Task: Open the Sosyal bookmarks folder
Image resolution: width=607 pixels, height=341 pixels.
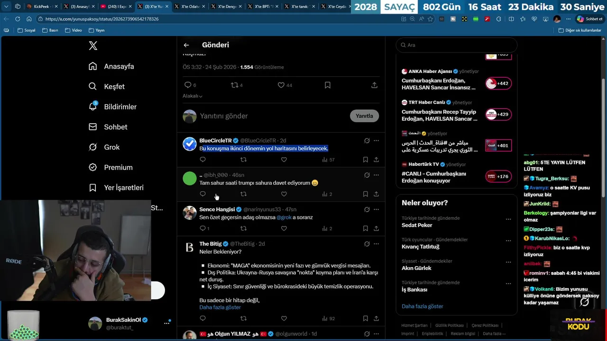Action: tap(27, 30)
